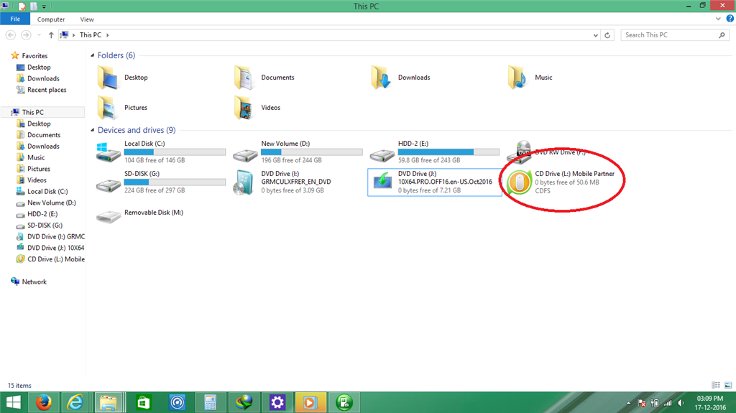
Task: Open Downloads under Favorites
Action: pyautogui.click(x=43, y=78)
